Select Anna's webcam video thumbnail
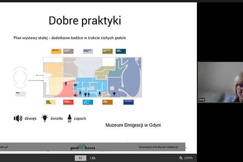 (x=220, y=82)
